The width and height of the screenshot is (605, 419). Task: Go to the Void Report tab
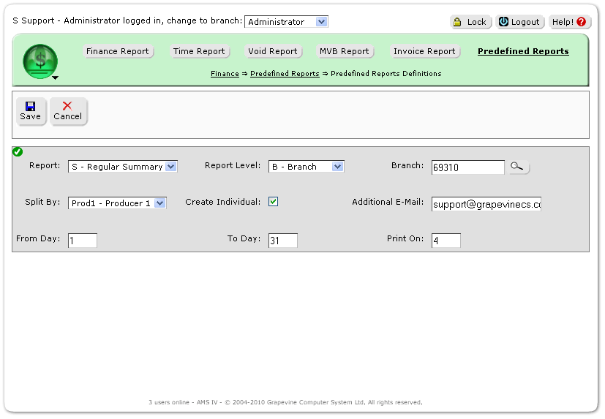pos(272,51)
